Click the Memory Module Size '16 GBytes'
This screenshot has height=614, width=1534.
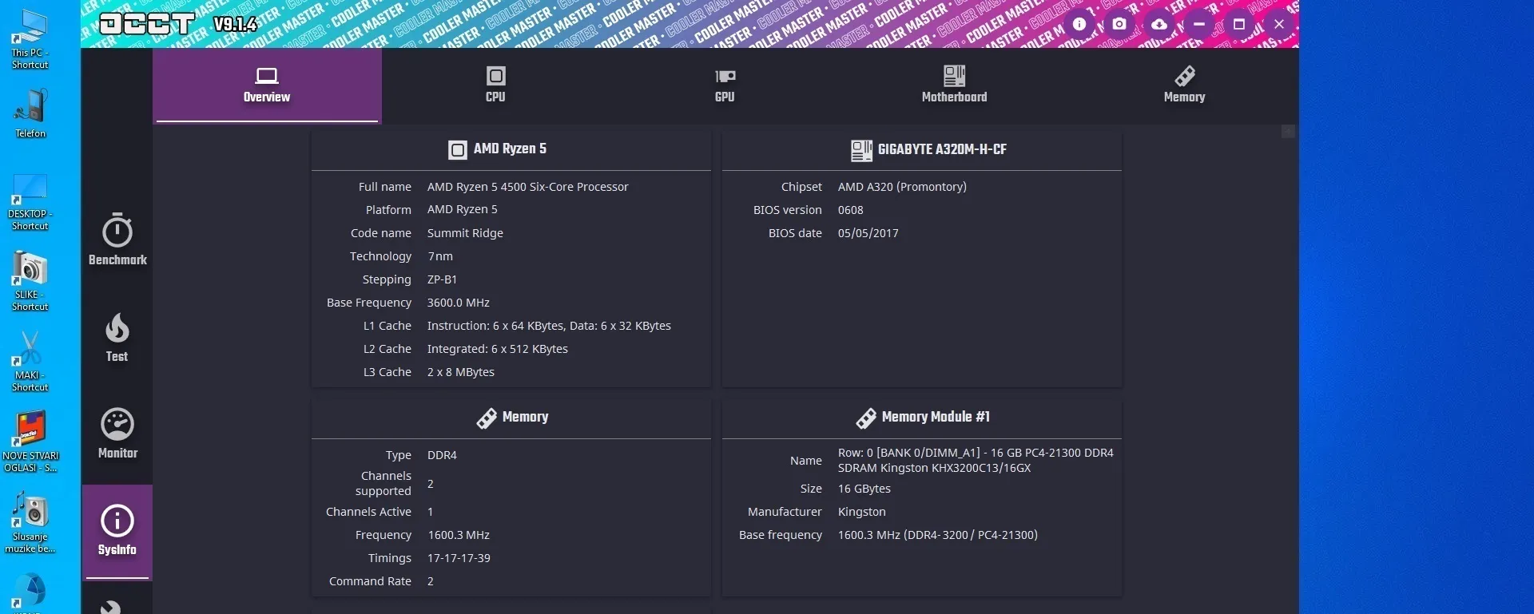(864, 489)
